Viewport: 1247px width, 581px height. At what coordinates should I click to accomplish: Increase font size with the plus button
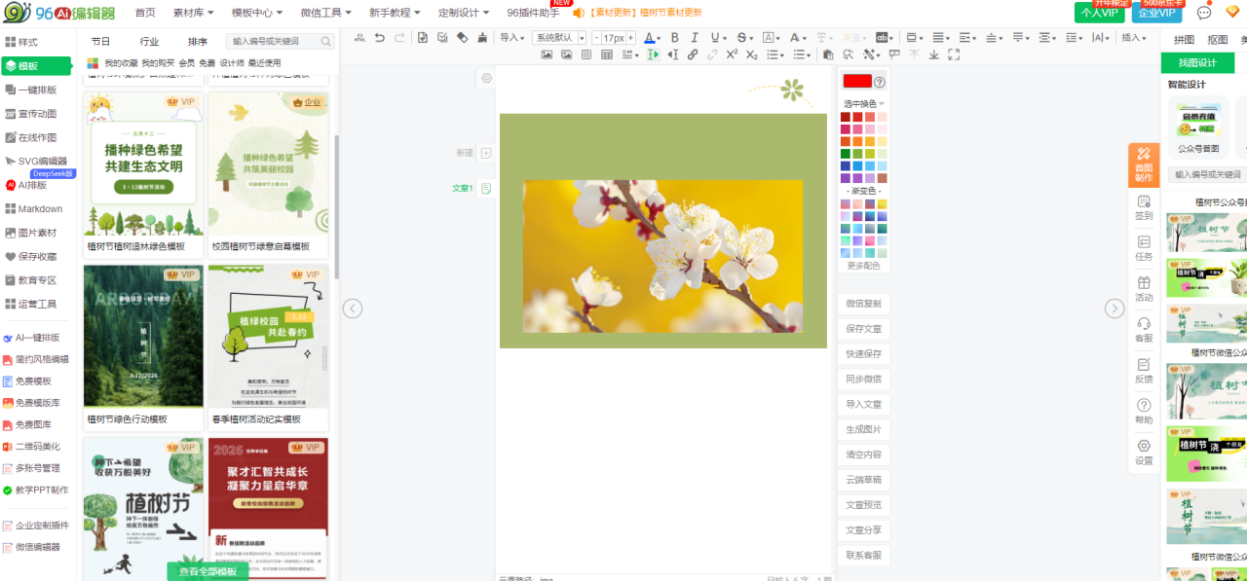631,38
